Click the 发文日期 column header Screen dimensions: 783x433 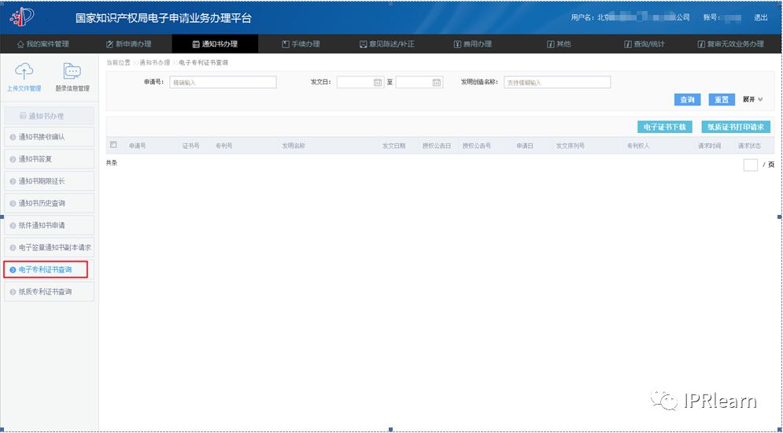393,146
